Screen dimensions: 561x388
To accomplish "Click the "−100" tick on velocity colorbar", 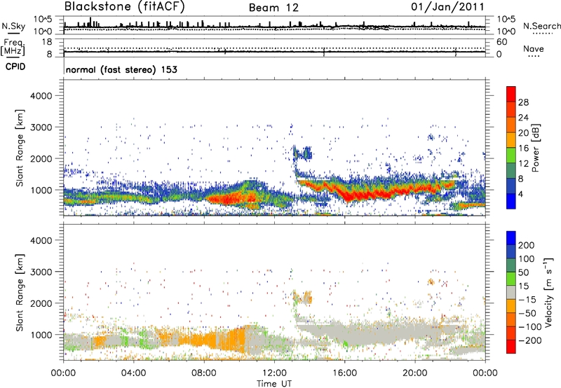I will 530,327.
